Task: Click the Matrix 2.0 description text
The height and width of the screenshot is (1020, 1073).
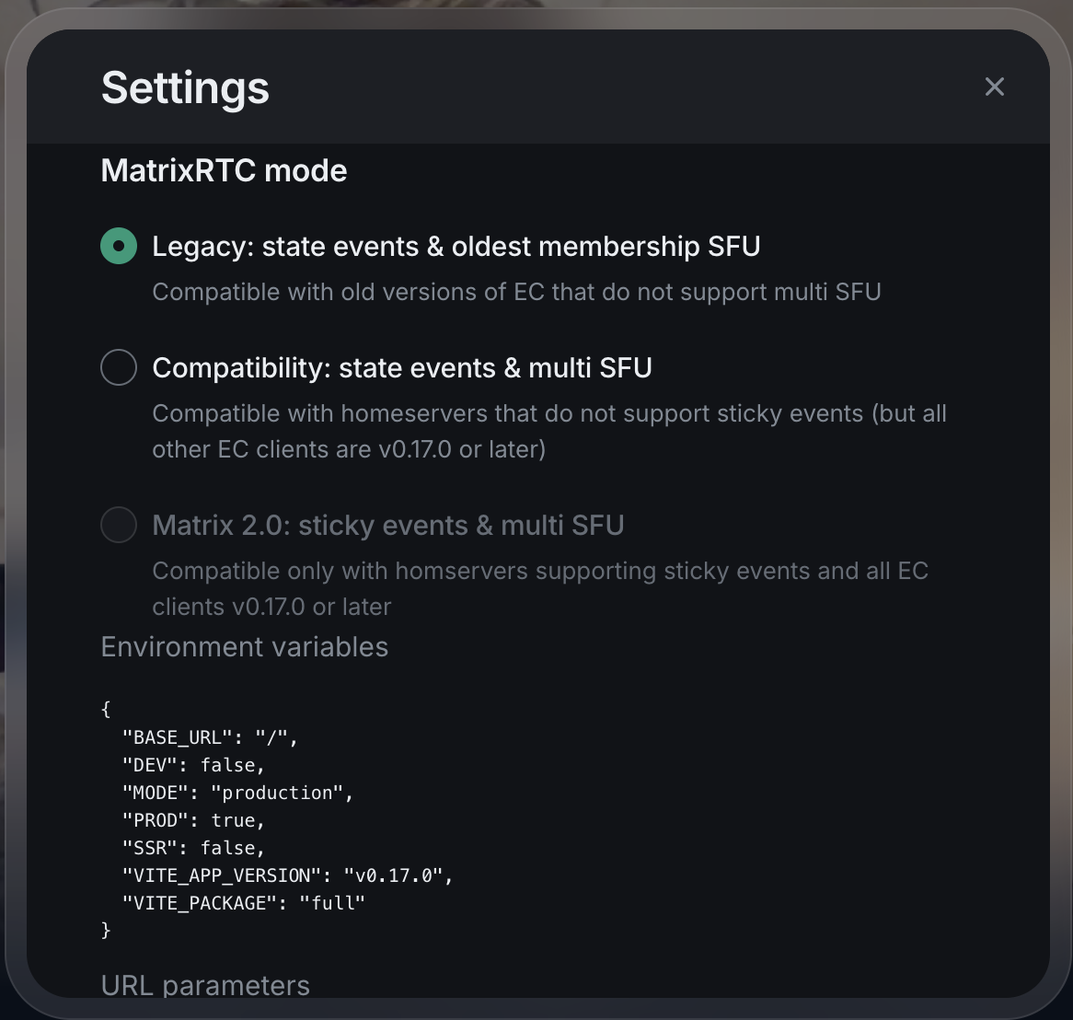Action: 539,588
